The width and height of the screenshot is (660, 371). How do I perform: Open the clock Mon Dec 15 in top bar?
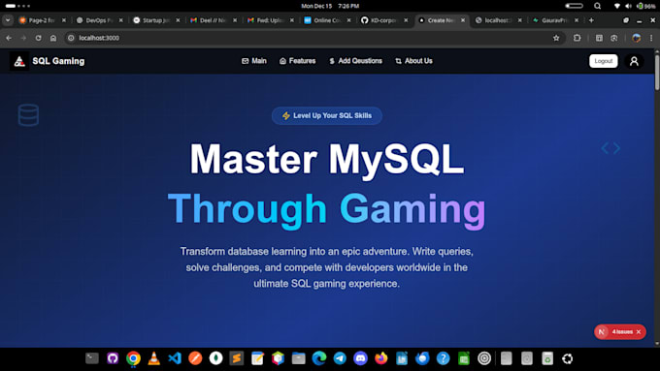point(330,6)
